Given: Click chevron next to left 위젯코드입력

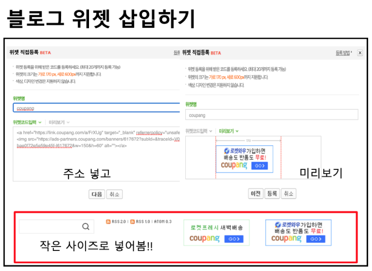Looking at the screenshot, I should pos(40,122).
